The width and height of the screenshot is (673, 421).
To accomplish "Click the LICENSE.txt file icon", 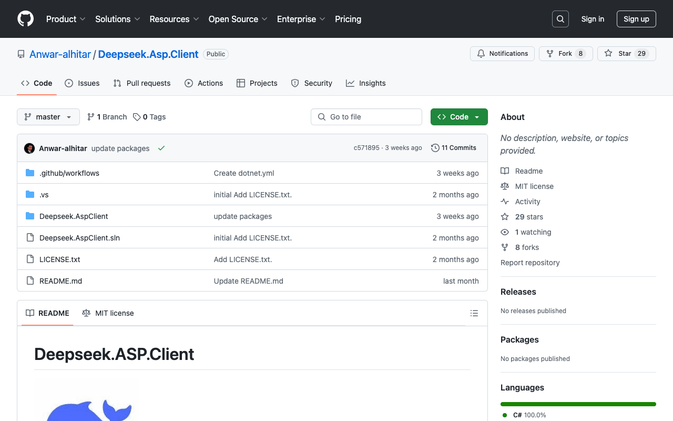I will click(30, 259).
